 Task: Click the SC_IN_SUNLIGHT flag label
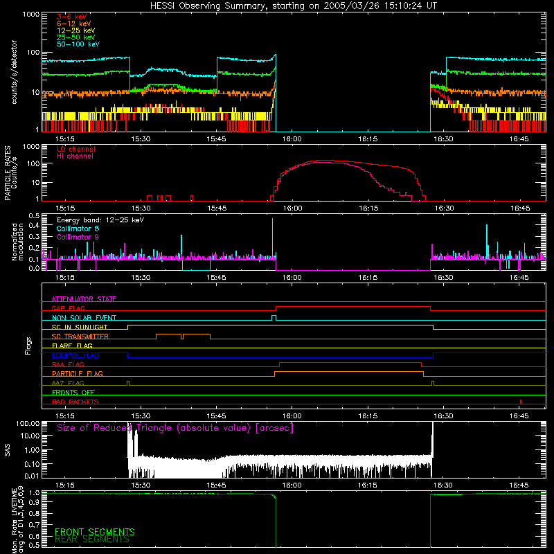pyautogui.click(x=80, y=327)
